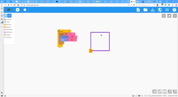Toggle the side panel visibility
Image resolution: width=178 pixels, height=97 pixels.
[2, 96]
